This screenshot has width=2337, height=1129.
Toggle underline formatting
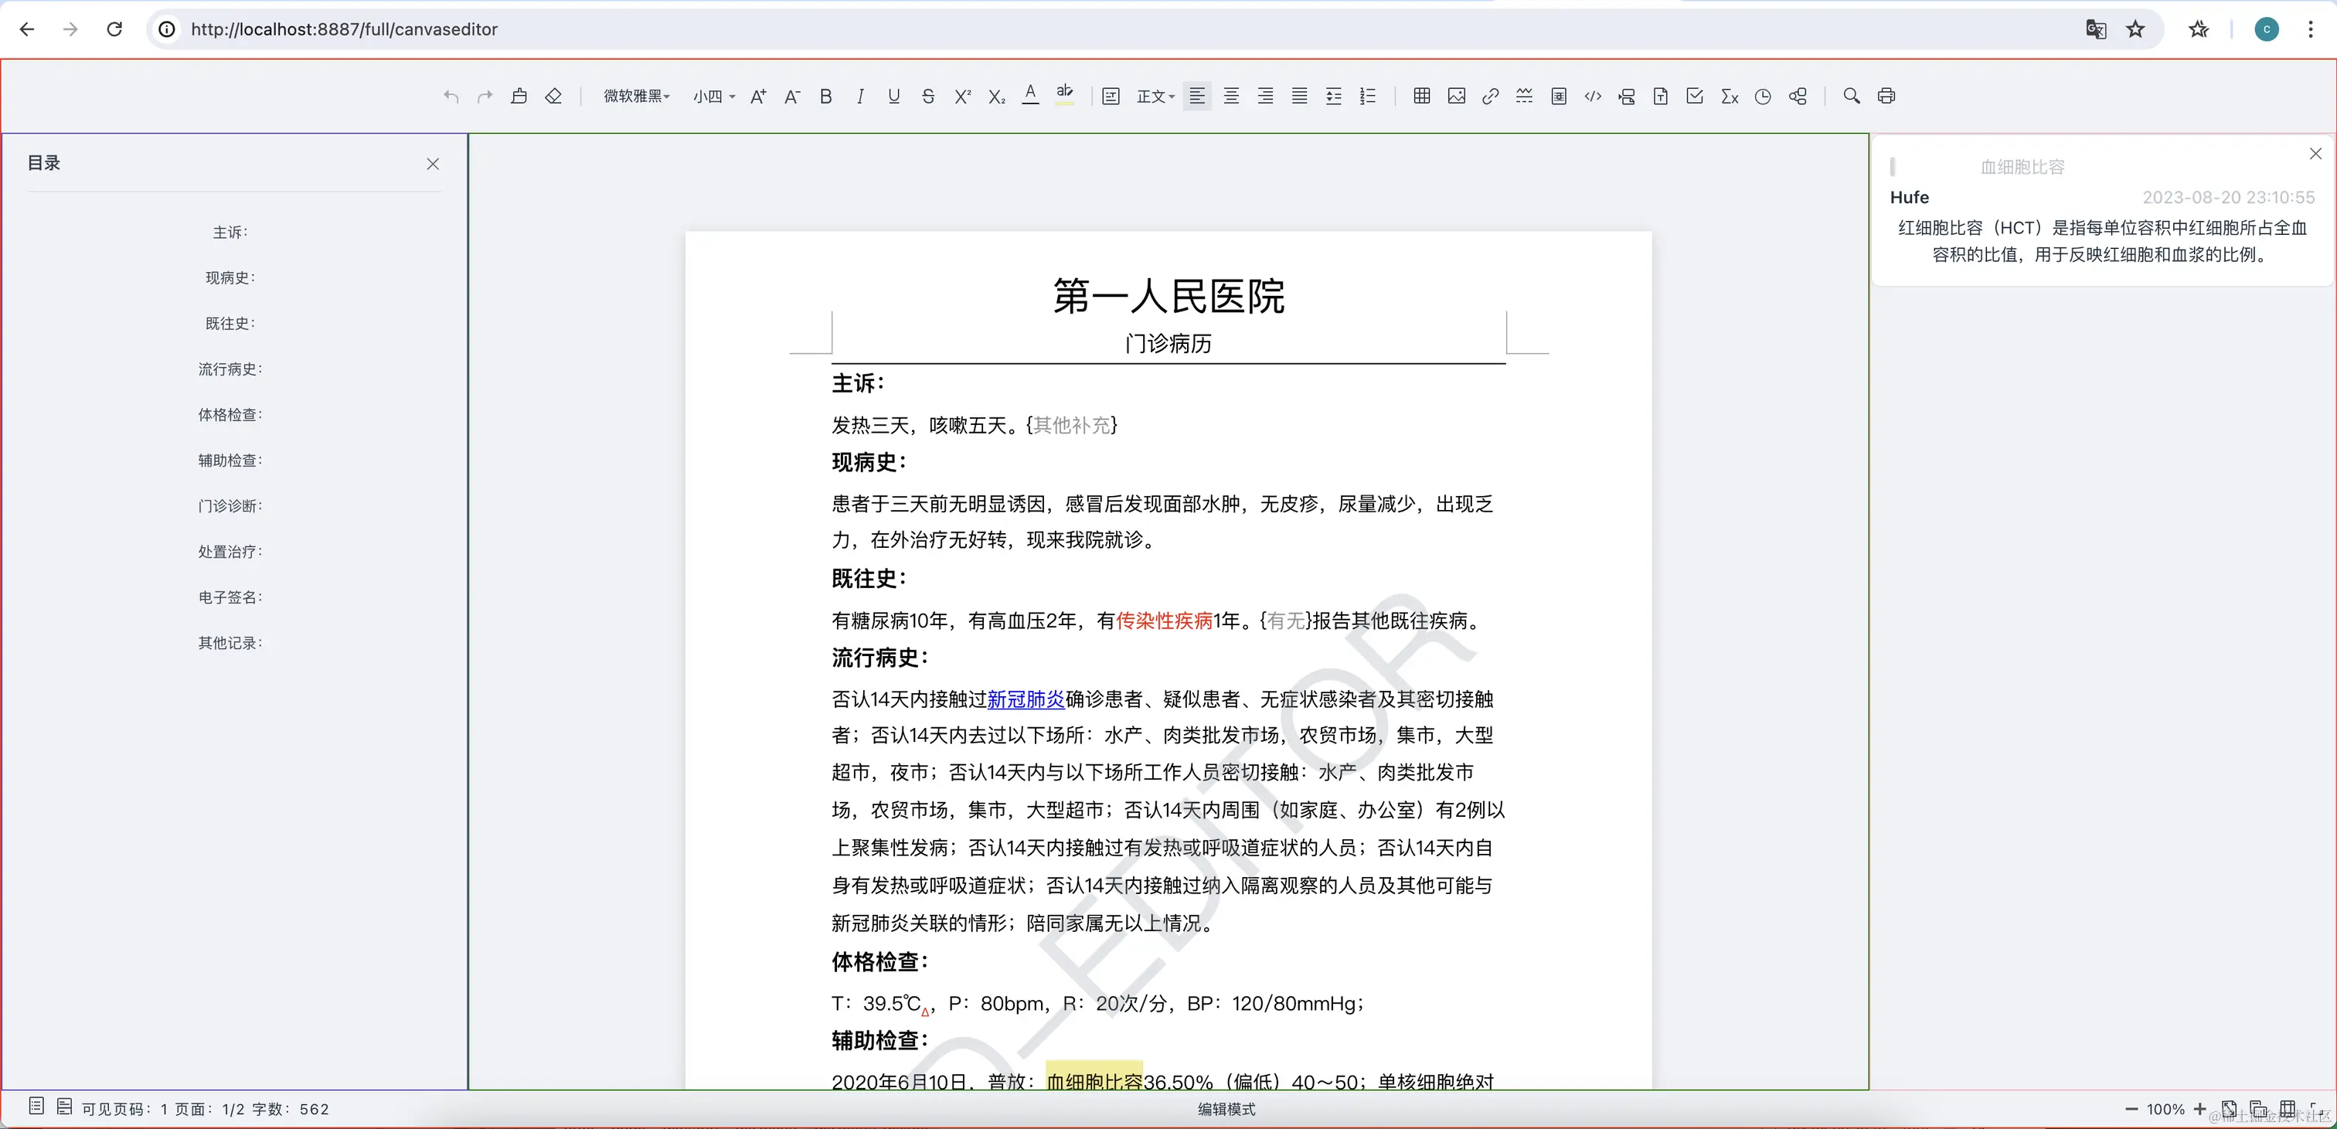coord(893,96)
